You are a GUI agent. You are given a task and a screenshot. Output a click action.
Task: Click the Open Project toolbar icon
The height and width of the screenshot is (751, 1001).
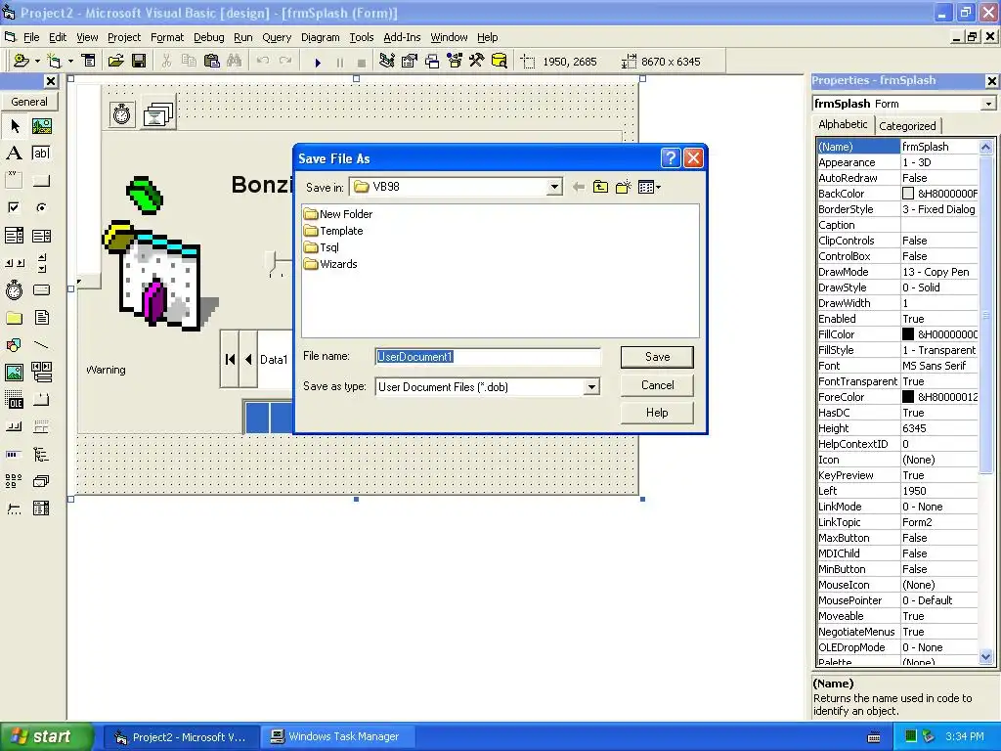tap(115, 61)
